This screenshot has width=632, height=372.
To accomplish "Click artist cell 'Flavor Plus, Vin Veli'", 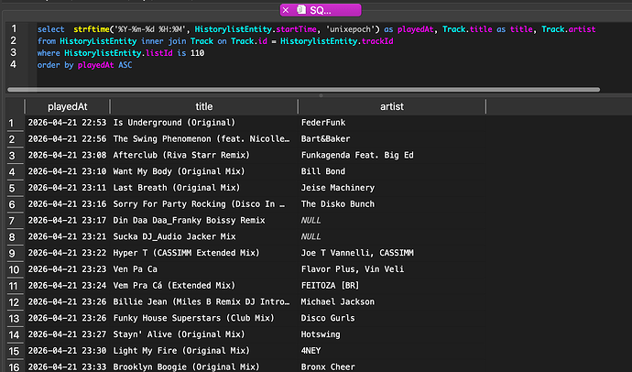I will [x=392, y=269].
